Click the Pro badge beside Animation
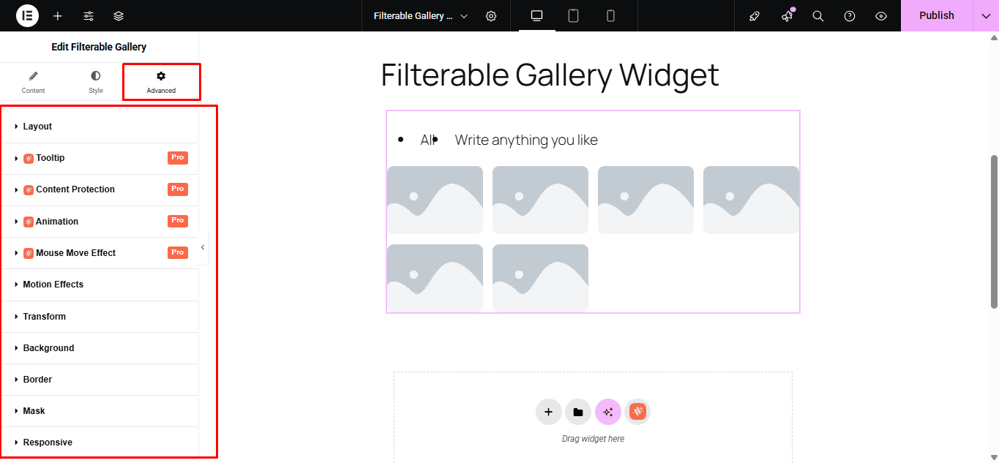The height and width of the screenshot is (463, 999). [x=178, y=220]
